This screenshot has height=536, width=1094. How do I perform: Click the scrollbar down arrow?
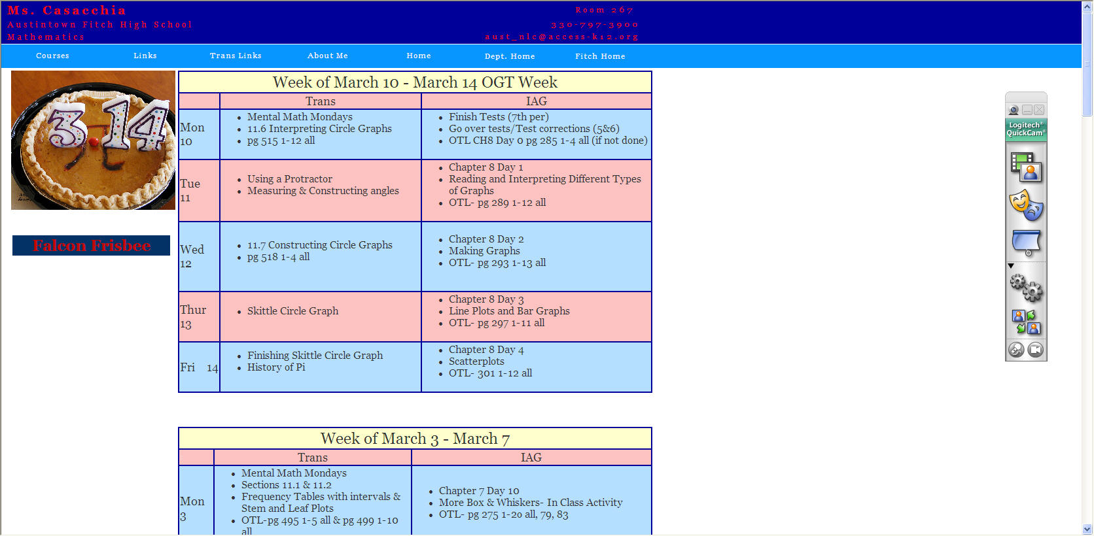[x=1087, y=529]
